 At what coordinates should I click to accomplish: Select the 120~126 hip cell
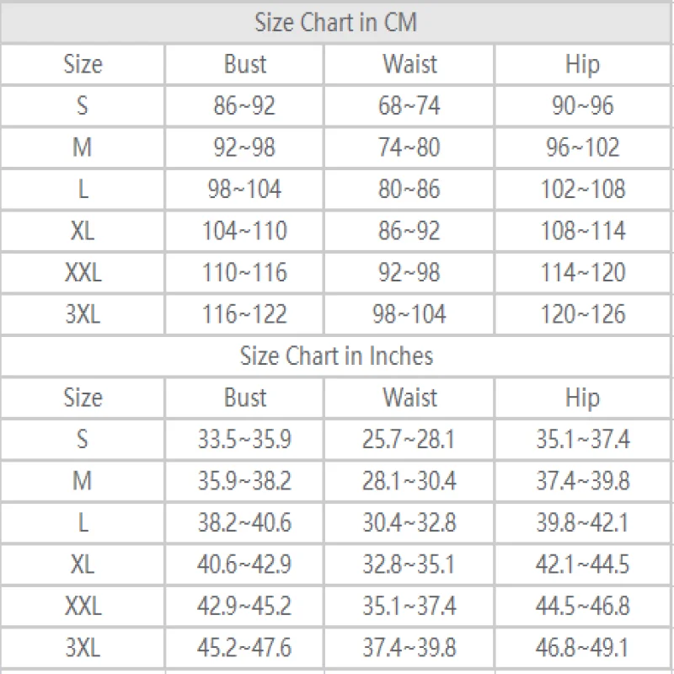583,314
